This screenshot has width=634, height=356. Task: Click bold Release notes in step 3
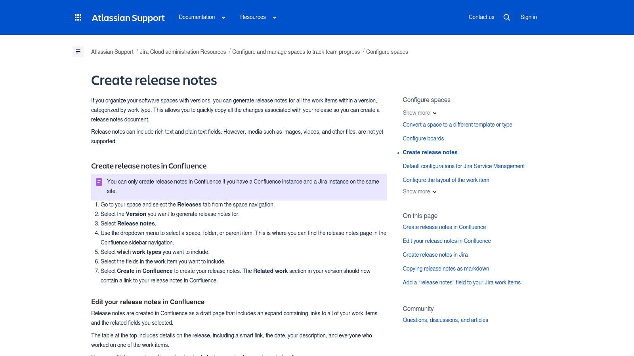(136, 223)
